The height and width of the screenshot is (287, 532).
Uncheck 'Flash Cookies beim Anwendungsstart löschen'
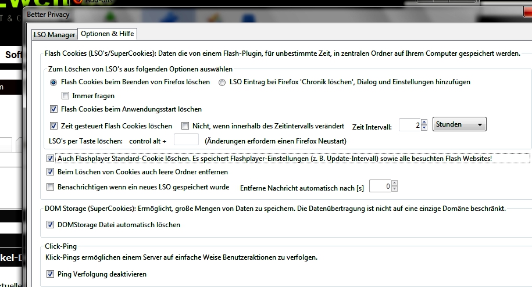point(53,109)
